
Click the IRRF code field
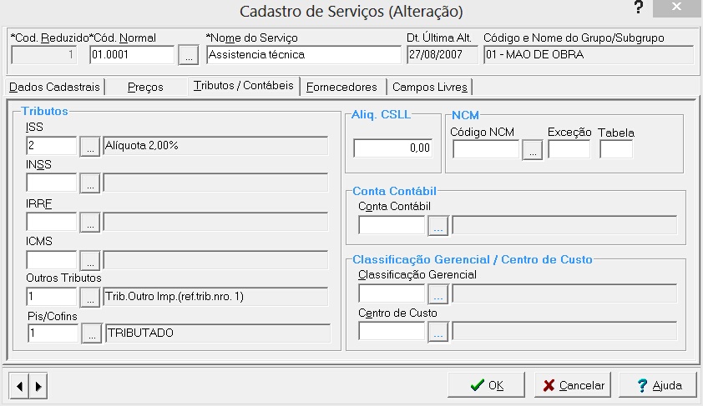[52, 222]
